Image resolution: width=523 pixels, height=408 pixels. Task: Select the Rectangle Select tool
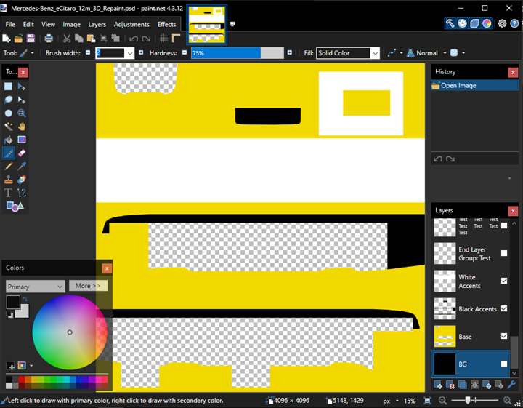[8, 87]
